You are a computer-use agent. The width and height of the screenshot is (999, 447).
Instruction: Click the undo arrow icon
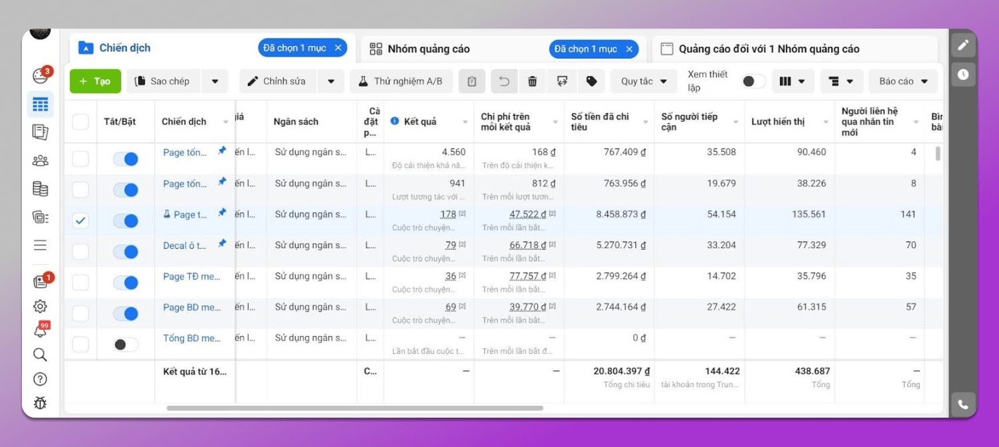point(504,81)
